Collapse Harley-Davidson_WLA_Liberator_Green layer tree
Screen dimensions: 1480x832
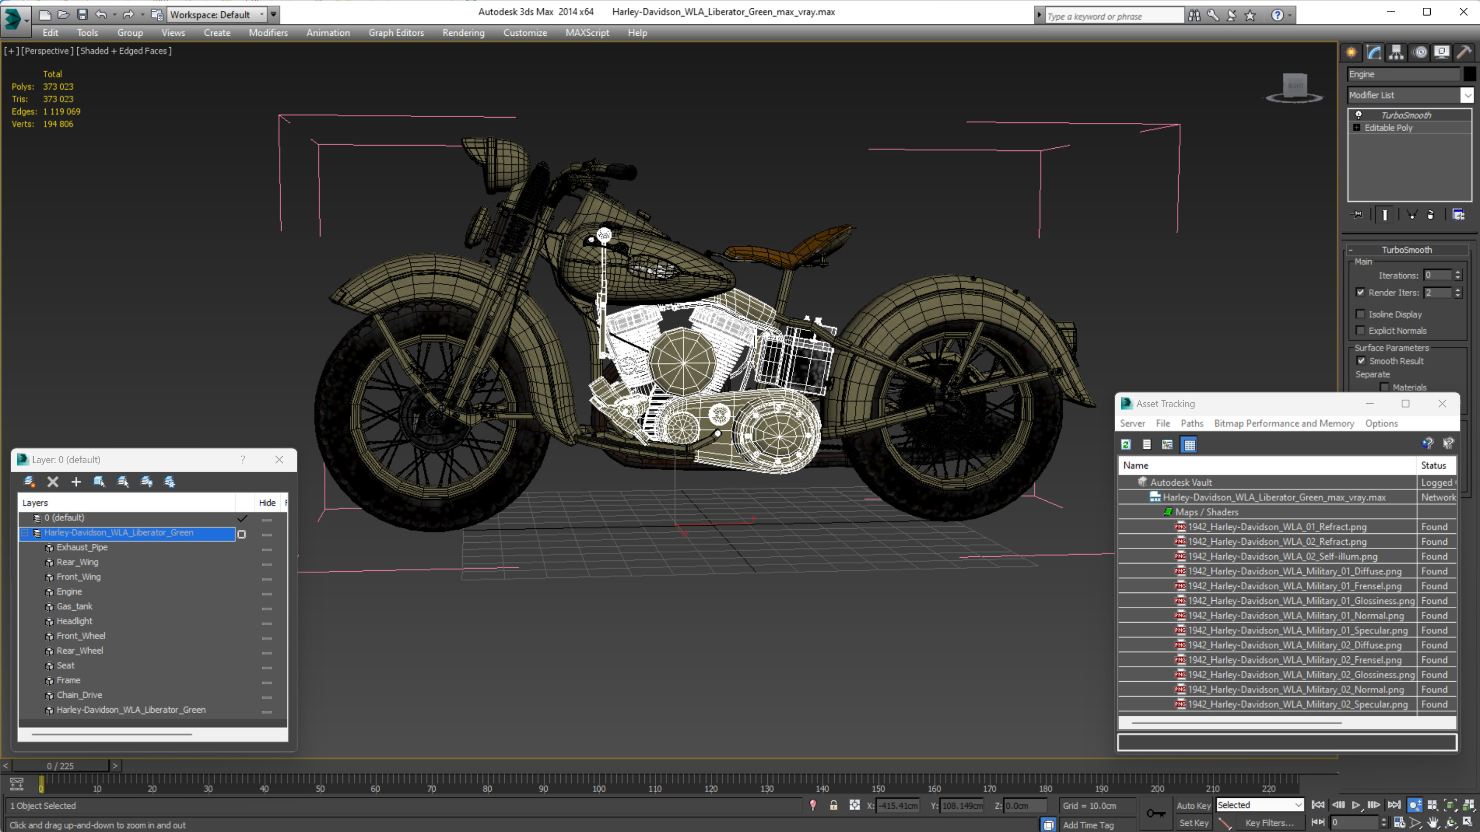click(25, 533)
